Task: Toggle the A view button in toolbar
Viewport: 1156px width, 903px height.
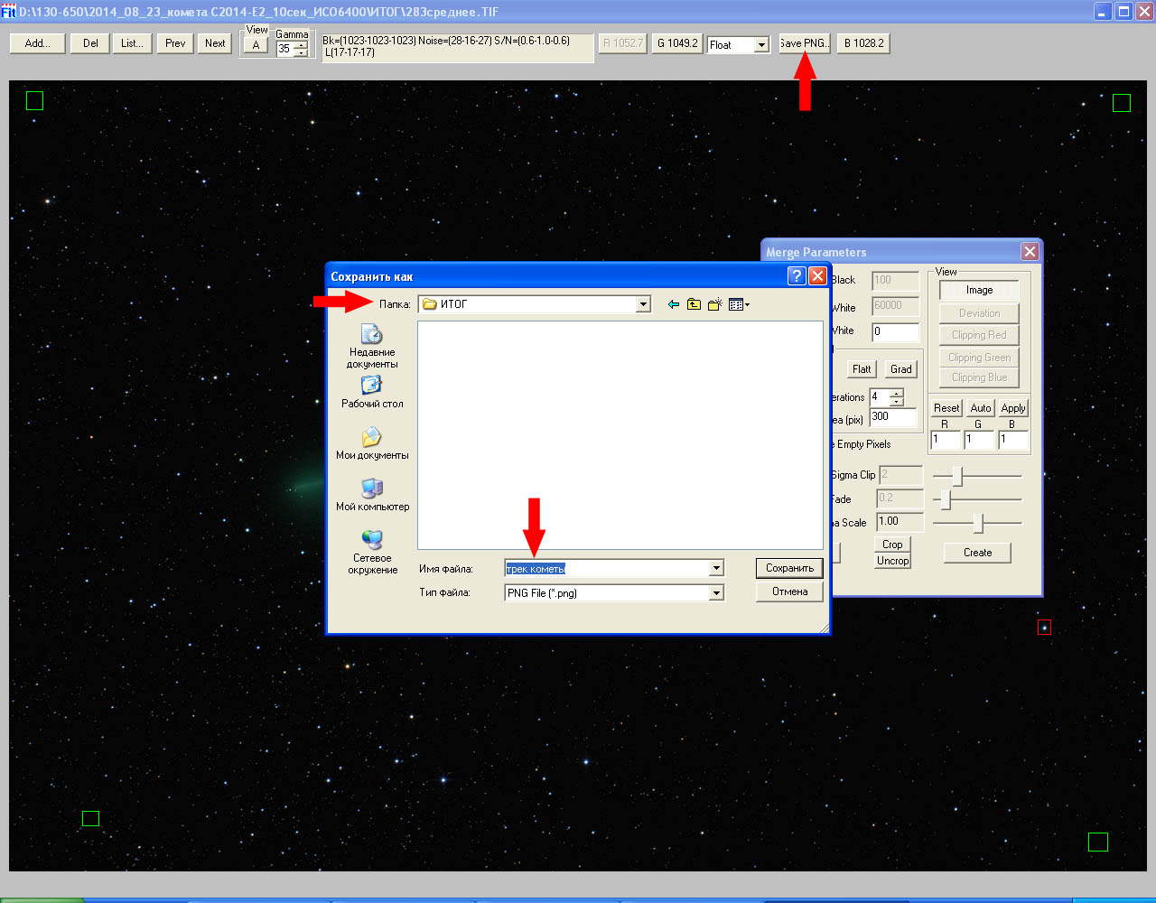Action: (x=256, y=46)
